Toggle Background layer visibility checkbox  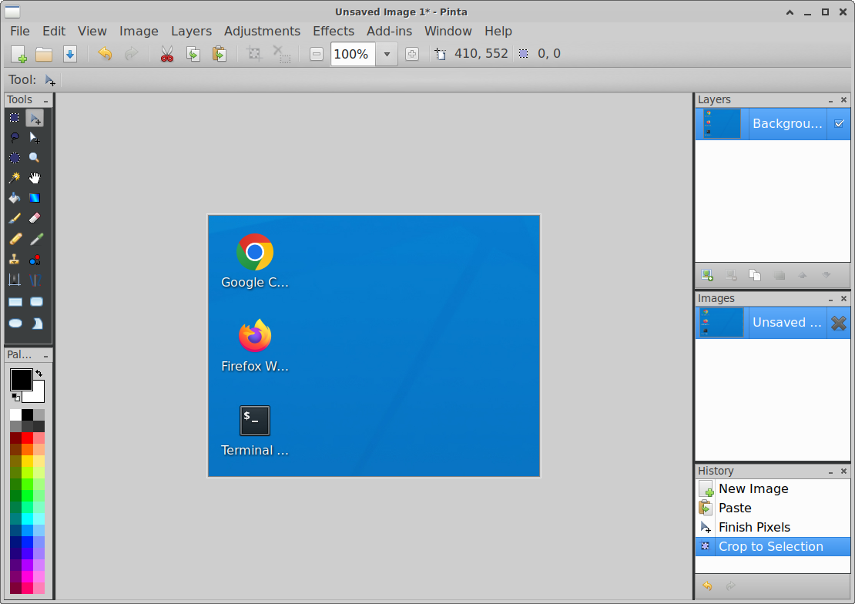pyautogui.click(x=839, y=124)
